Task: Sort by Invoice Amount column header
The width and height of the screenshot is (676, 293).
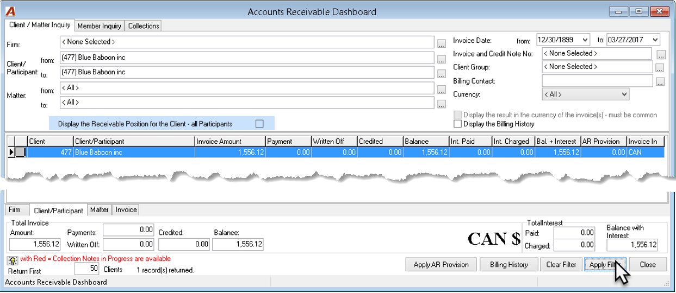Action: [230, 142]
